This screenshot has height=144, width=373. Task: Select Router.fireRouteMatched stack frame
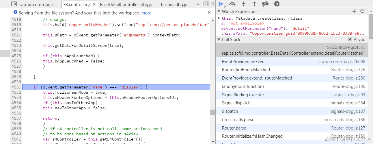(x=292, y=70)
